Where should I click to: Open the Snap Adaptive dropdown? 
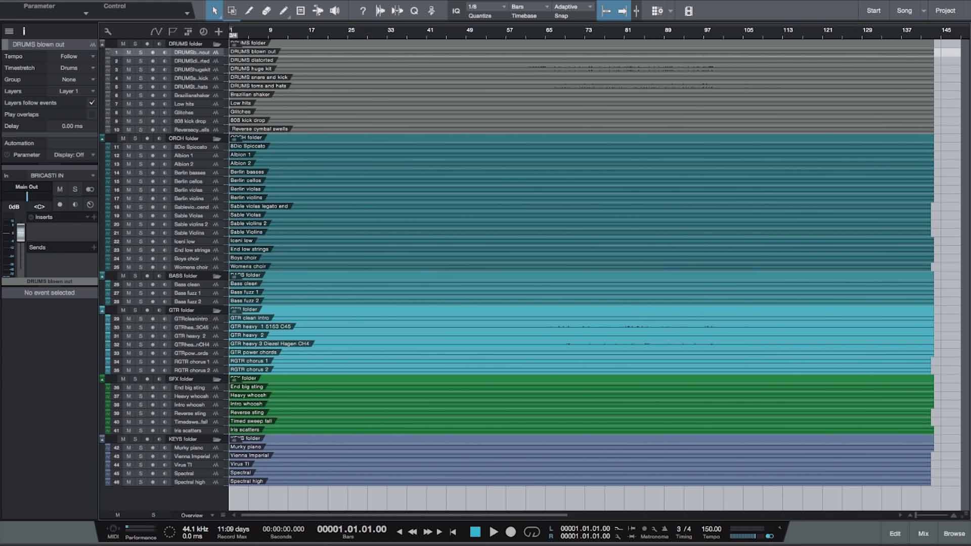[x=573, y=7]
